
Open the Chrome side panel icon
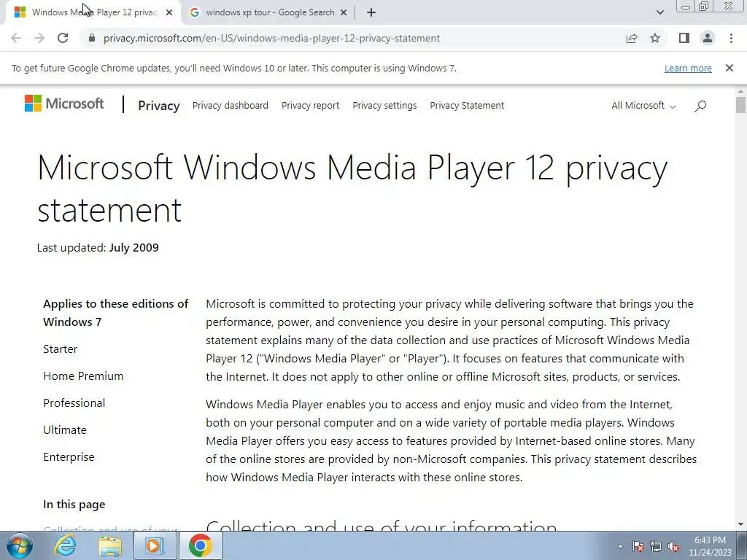click(684, 38)
